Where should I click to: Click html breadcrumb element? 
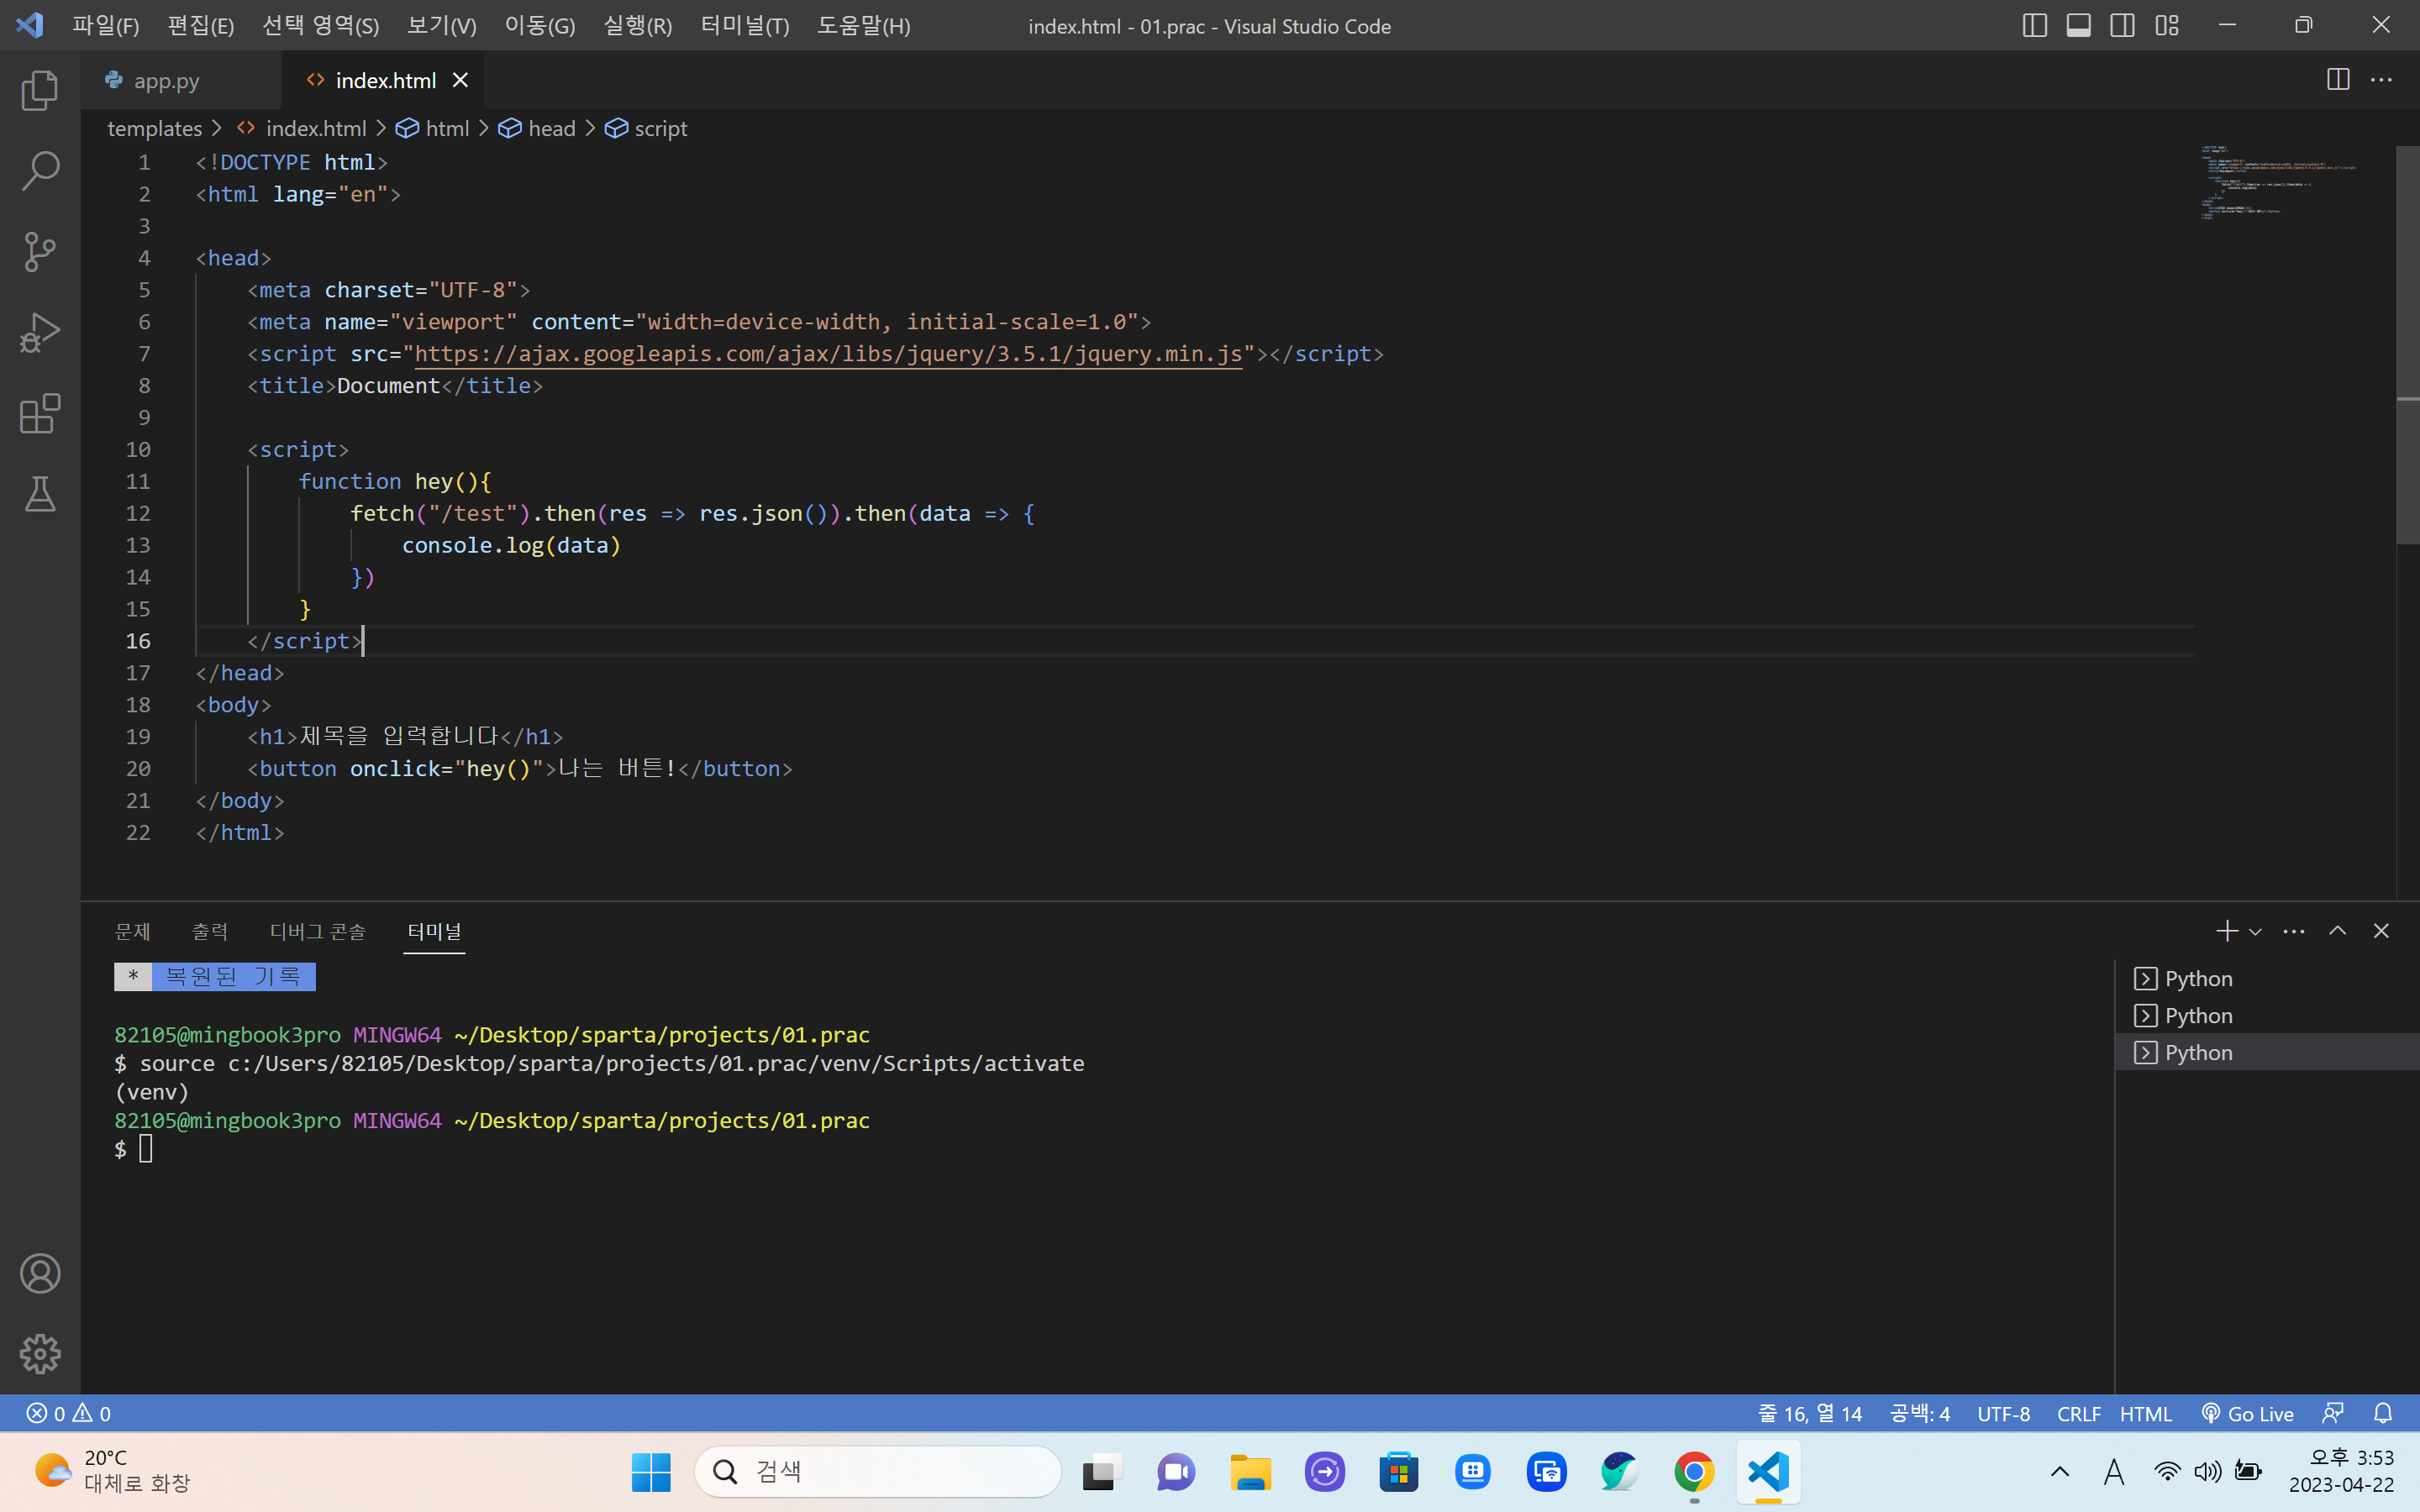(446, 128)
